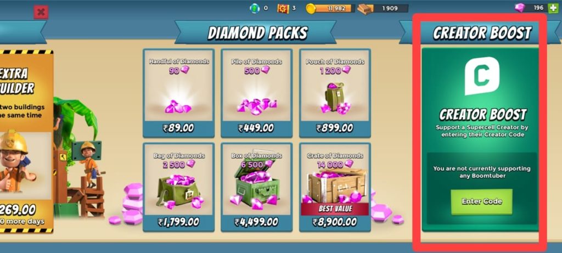Viewport: 562px width, 253px height.
Task: Close the shop with the red X
Action: [x=41, y=13]
